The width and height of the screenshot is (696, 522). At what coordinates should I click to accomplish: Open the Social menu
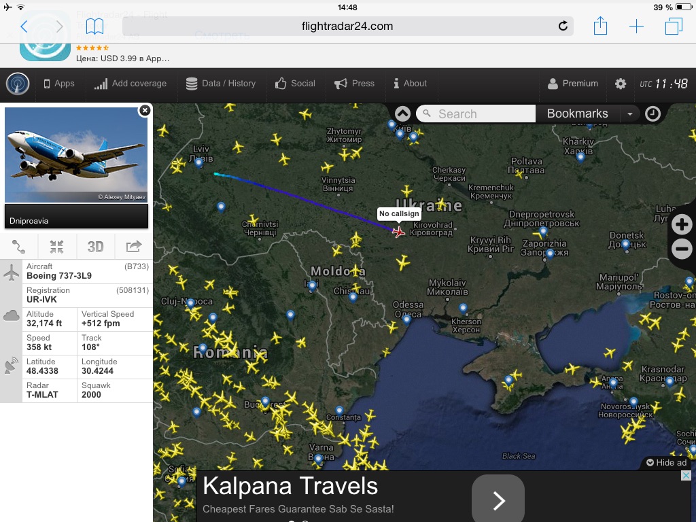295,84
